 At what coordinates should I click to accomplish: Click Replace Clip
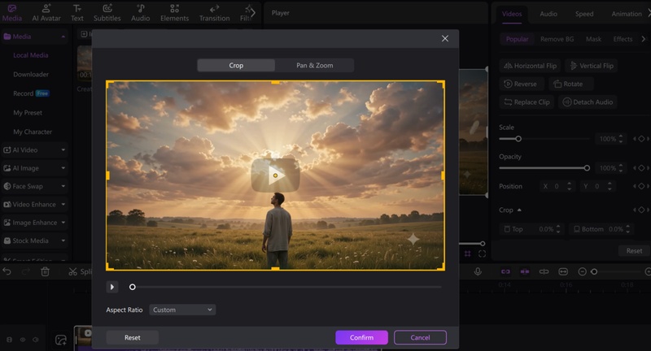(x=526, y=102)
